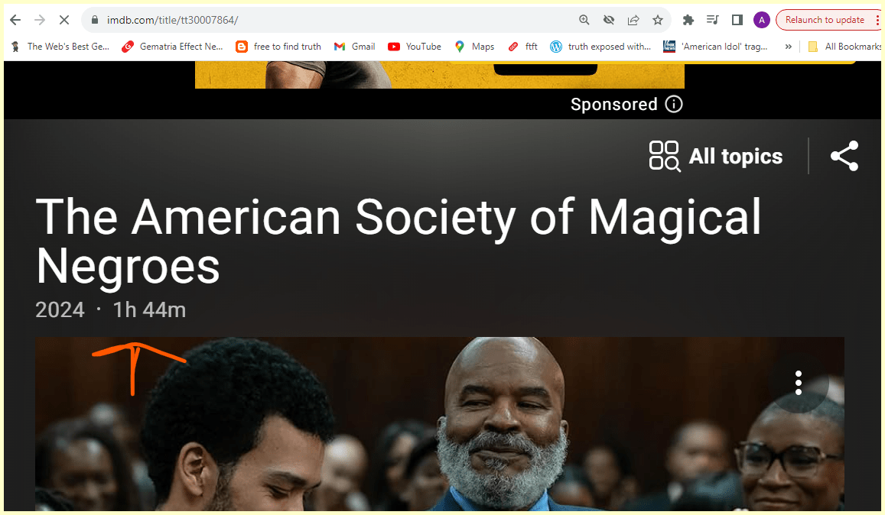Open the purple profile avatar
885x515 pixels.
pyautogui.click(x=761, y=21)
